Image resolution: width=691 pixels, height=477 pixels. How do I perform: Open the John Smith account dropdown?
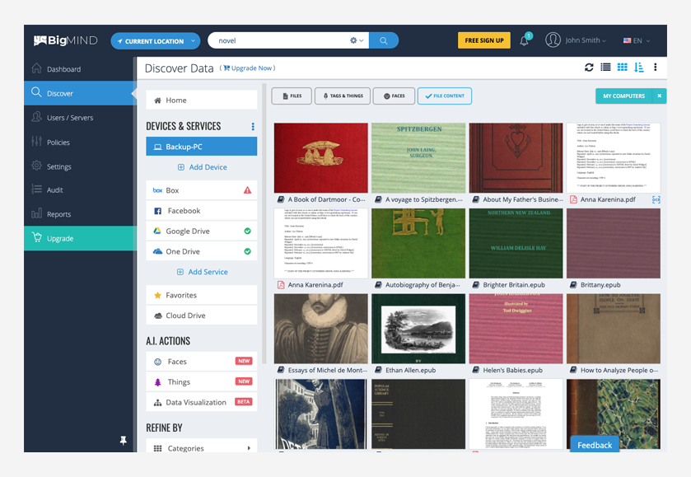[581, 40]
